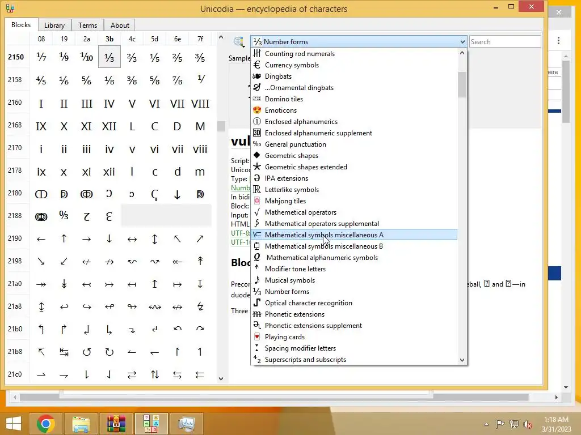The image size is (581, 435).
Task: Click the taskbar clock 1:18 AM
Action: [556, 420]
